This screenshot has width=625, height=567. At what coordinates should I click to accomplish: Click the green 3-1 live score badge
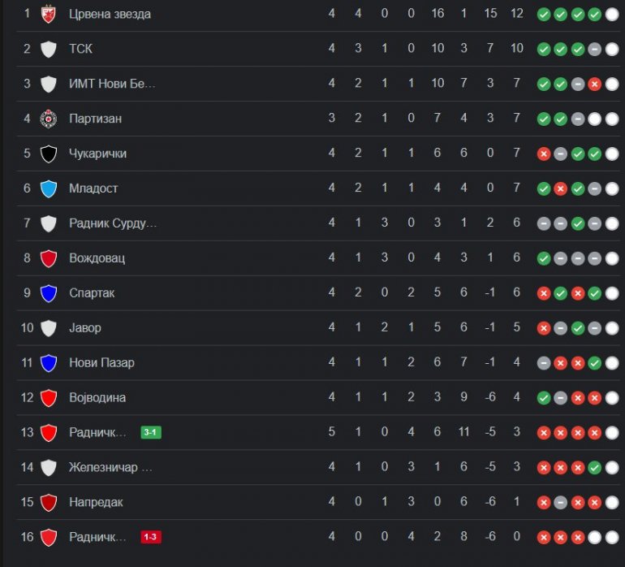tap(151, 432)
